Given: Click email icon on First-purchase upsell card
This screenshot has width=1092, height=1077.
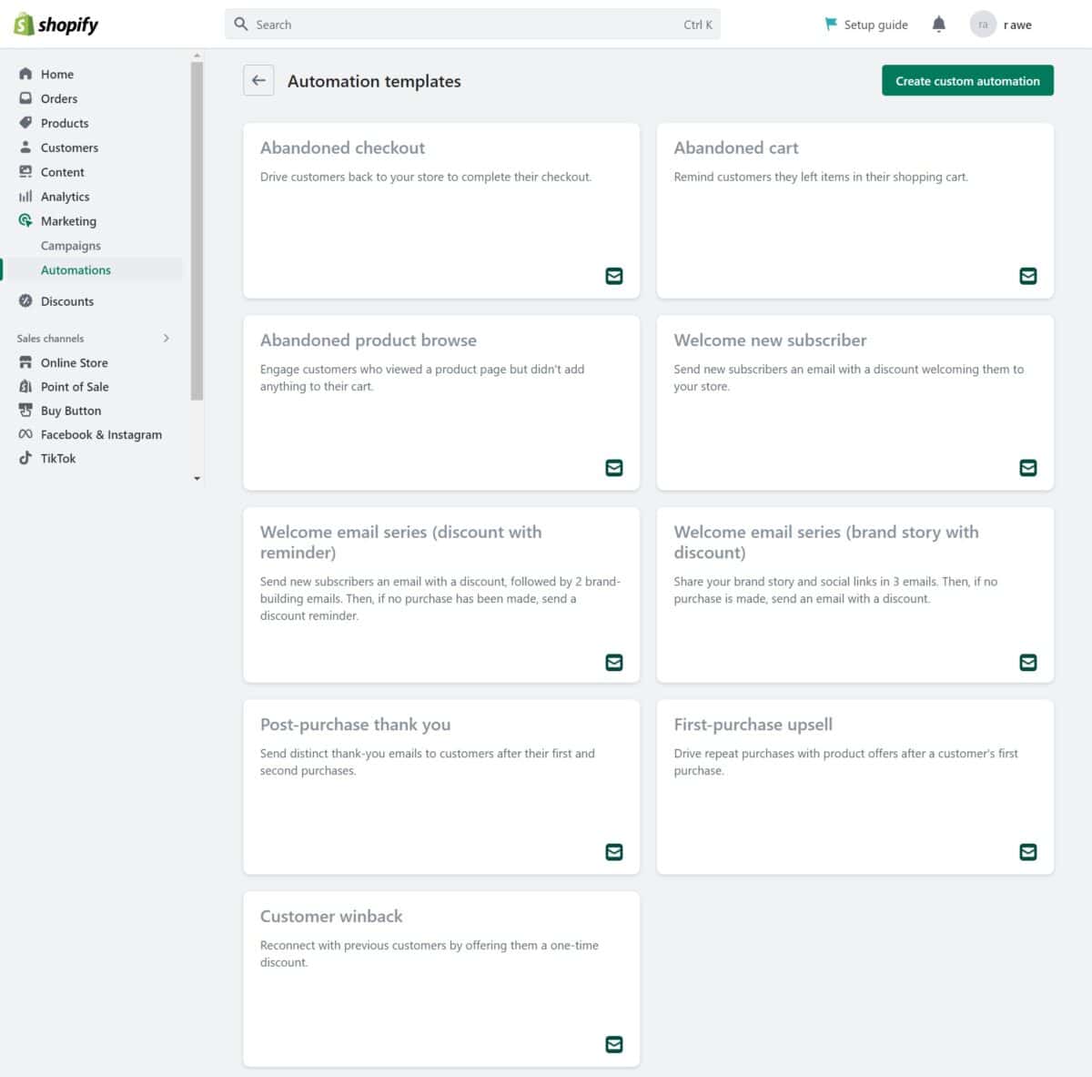Looking at the screenshot, I should [1028, 852].
